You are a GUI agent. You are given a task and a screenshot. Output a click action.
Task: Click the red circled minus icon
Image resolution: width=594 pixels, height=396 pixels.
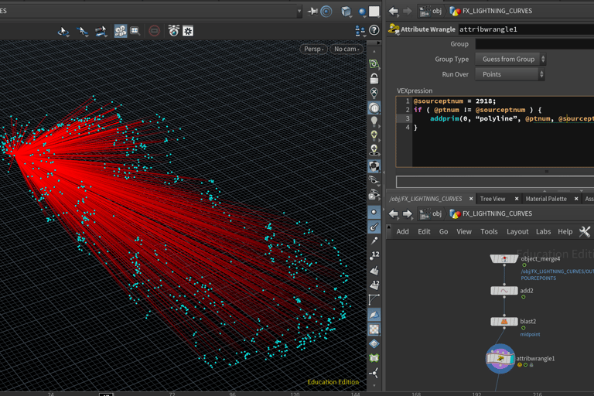[x=154, y=31]
